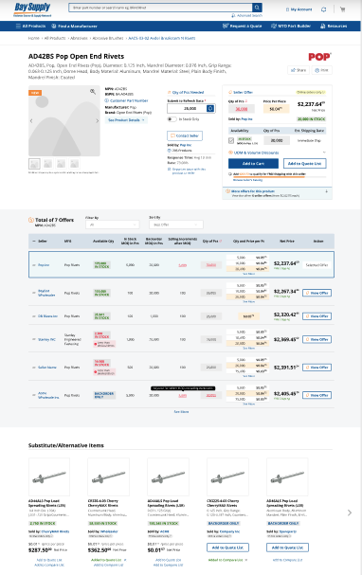Add the fourth substitute item to Quote List
Image resolution: width=362 pixels, height=575 pixels.
pos(227,548)
